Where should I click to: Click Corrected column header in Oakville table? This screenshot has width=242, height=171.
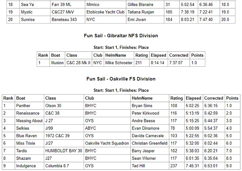[x=214, y=98]
